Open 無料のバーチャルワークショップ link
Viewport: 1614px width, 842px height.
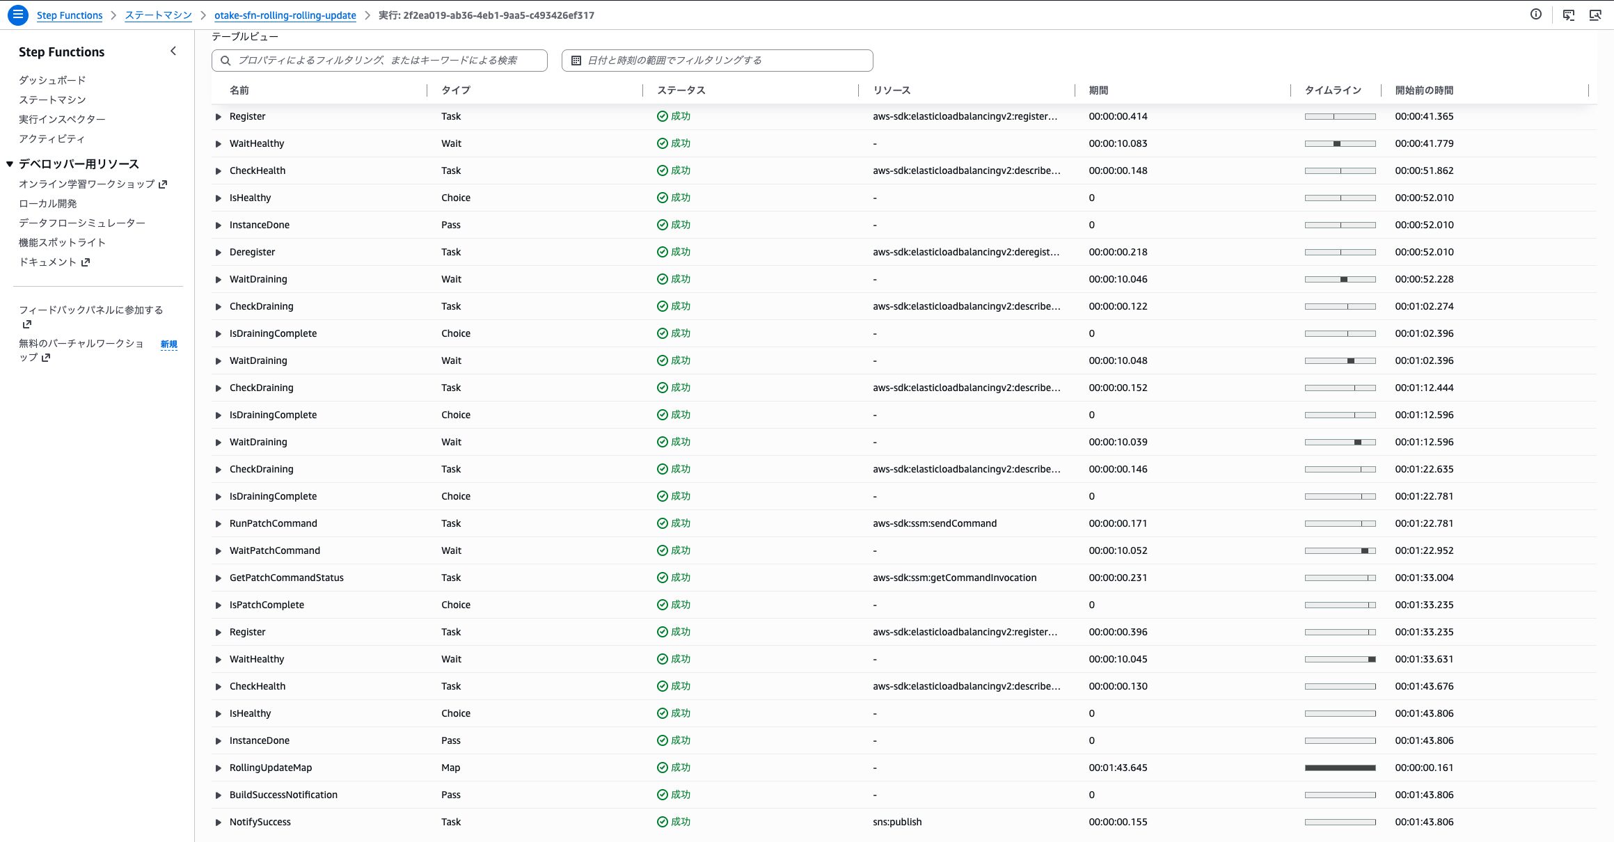[x=81, y=350]
